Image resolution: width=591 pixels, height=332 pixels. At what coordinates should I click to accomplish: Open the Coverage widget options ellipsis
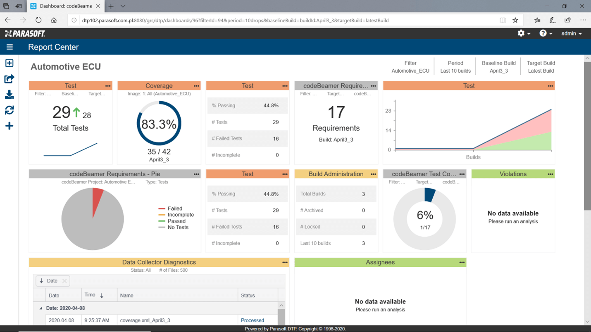[196, 85]
